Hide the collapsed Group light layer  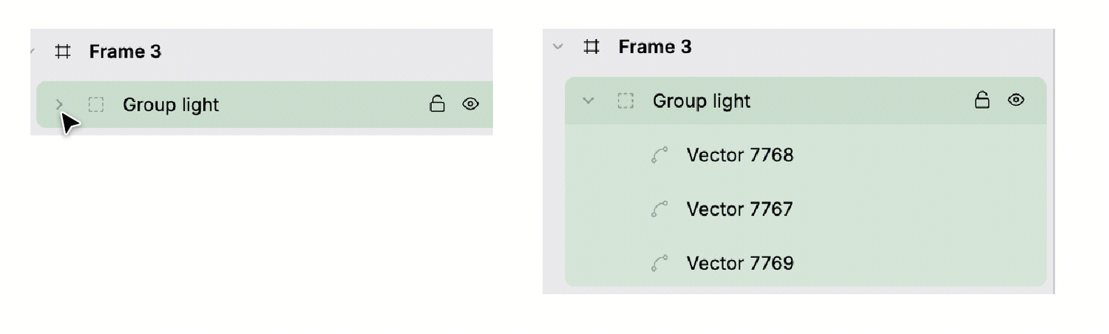(x=470, y=104)
